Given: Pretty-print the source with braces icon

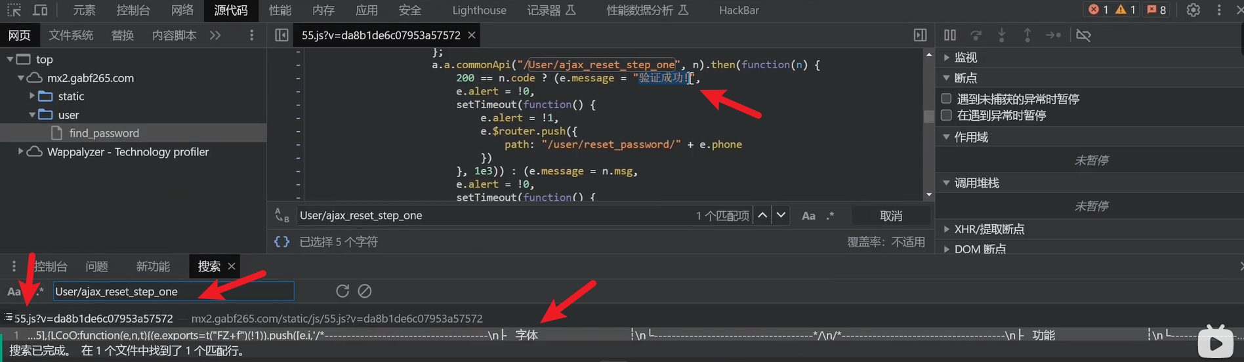Looking at the screenshot, I should [x=281, y=242].
